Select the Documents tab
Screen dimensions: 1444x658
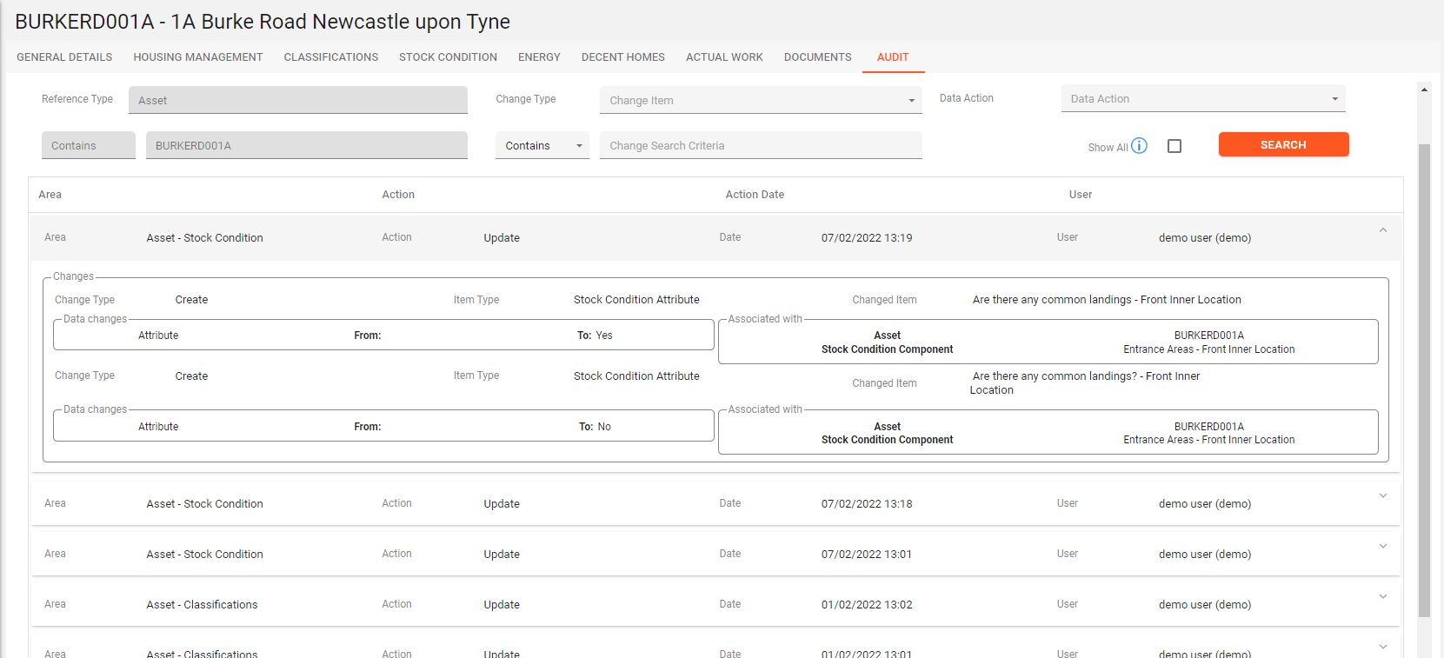817,57
